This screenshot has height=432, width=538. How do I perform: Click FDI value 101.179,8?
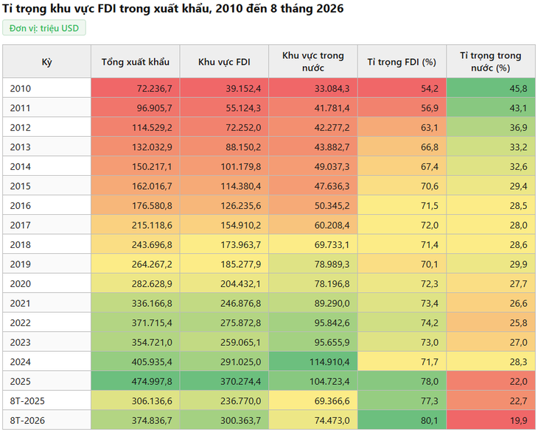pos(224,166)
